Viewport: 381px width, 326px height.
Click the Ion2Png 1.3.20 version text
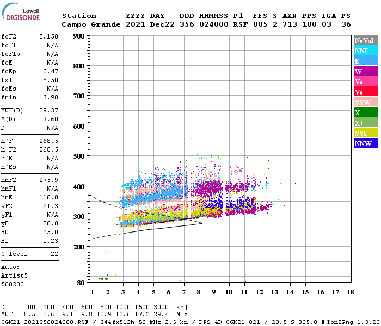[x=353, y=322]
